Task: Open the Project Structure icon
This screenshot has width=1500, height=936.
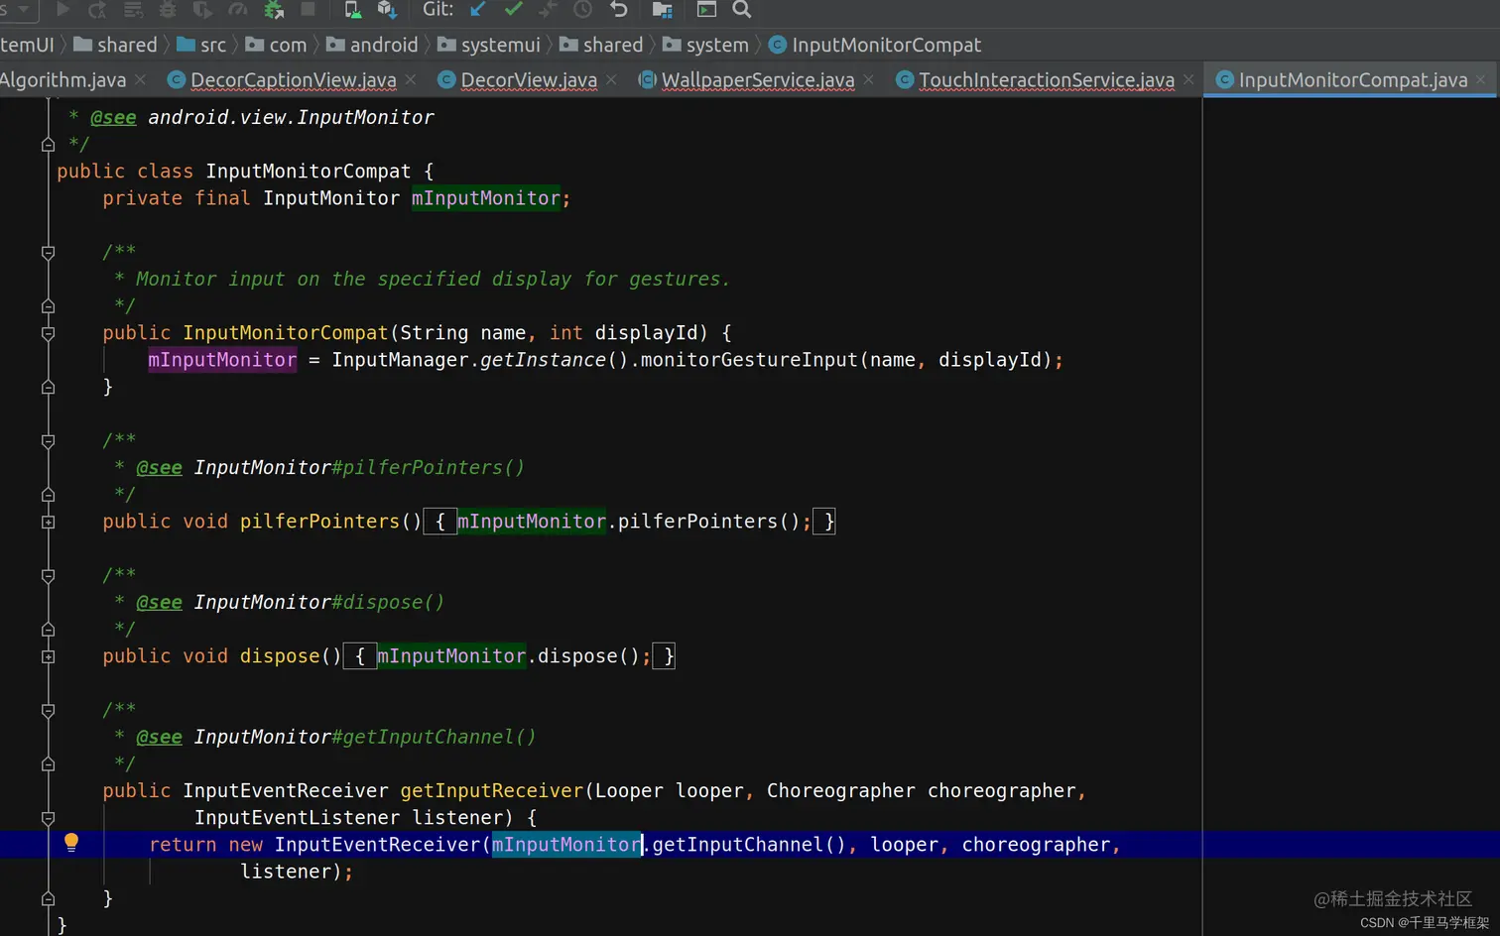Action: coord(663,10)
